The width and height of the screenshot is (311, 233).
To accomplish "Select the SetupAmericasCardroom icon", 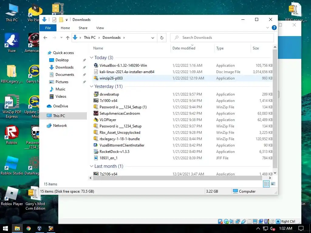I will [96, 113].
